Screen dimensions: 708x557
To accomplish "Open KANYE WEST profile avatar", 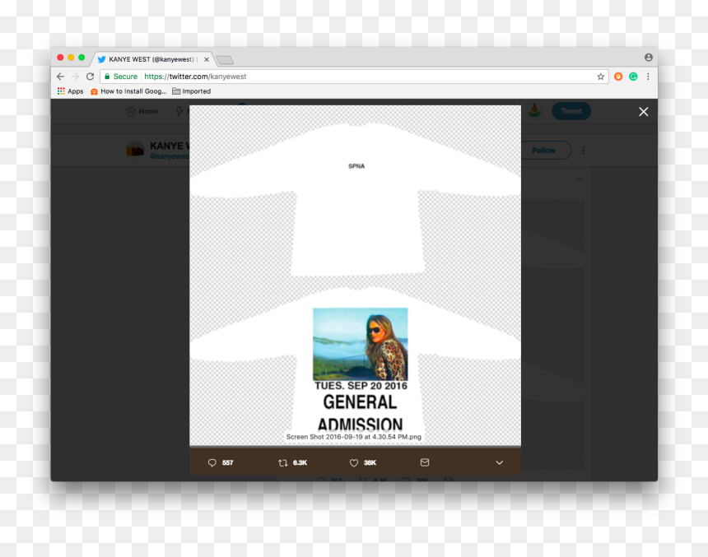I will pyautogui.click(x=135, y=150).
